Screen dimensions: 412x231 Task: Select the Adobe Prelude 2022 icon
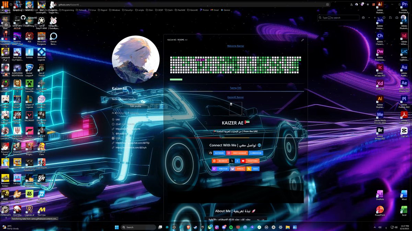[404, 101]
